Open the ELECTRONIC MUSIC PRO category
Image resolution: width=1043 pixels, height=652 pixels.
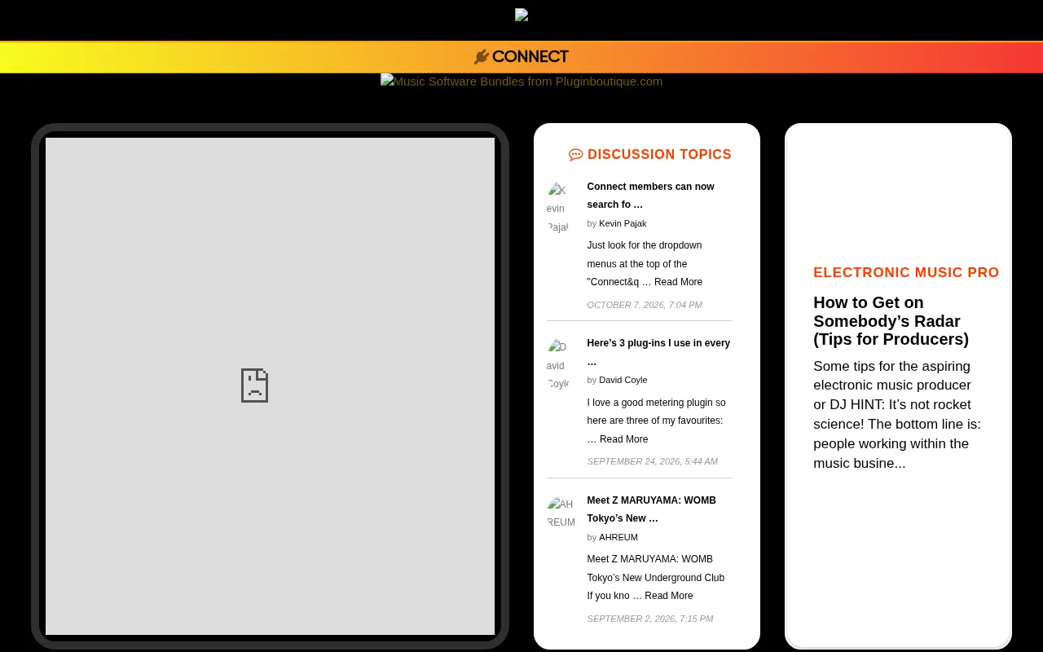pos(906,273)
